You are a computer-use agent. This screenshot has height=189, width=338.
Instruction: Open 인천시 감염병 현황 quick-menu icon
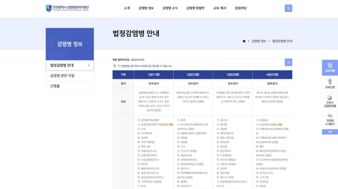coord(330,102)
